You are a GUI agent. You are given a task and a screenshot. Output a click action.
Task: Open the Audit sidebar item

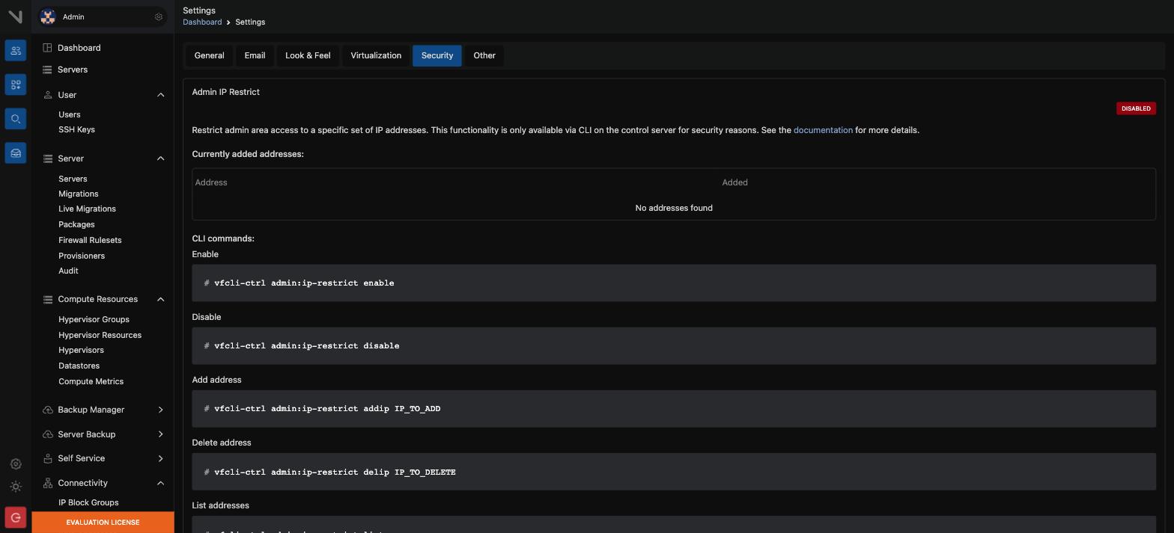pos(68,271)
